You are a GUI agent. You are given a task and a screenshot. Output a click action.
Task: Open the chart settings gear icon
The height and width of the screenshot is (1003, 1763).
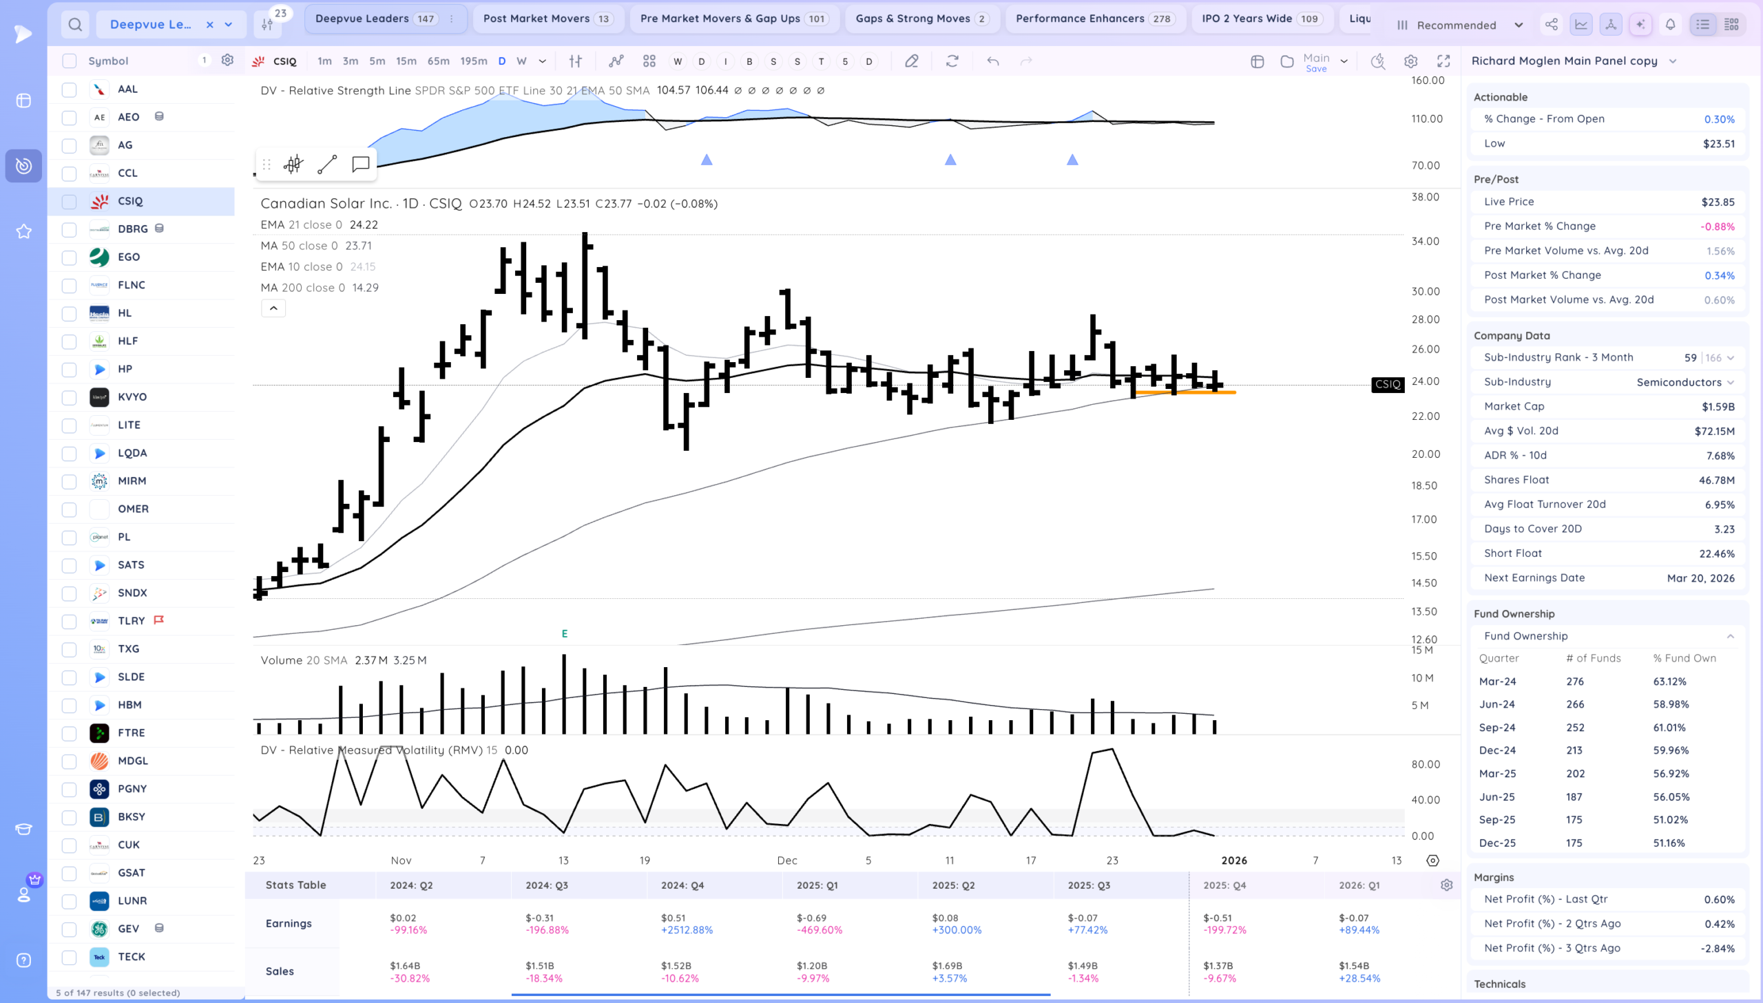(1410, 61)
